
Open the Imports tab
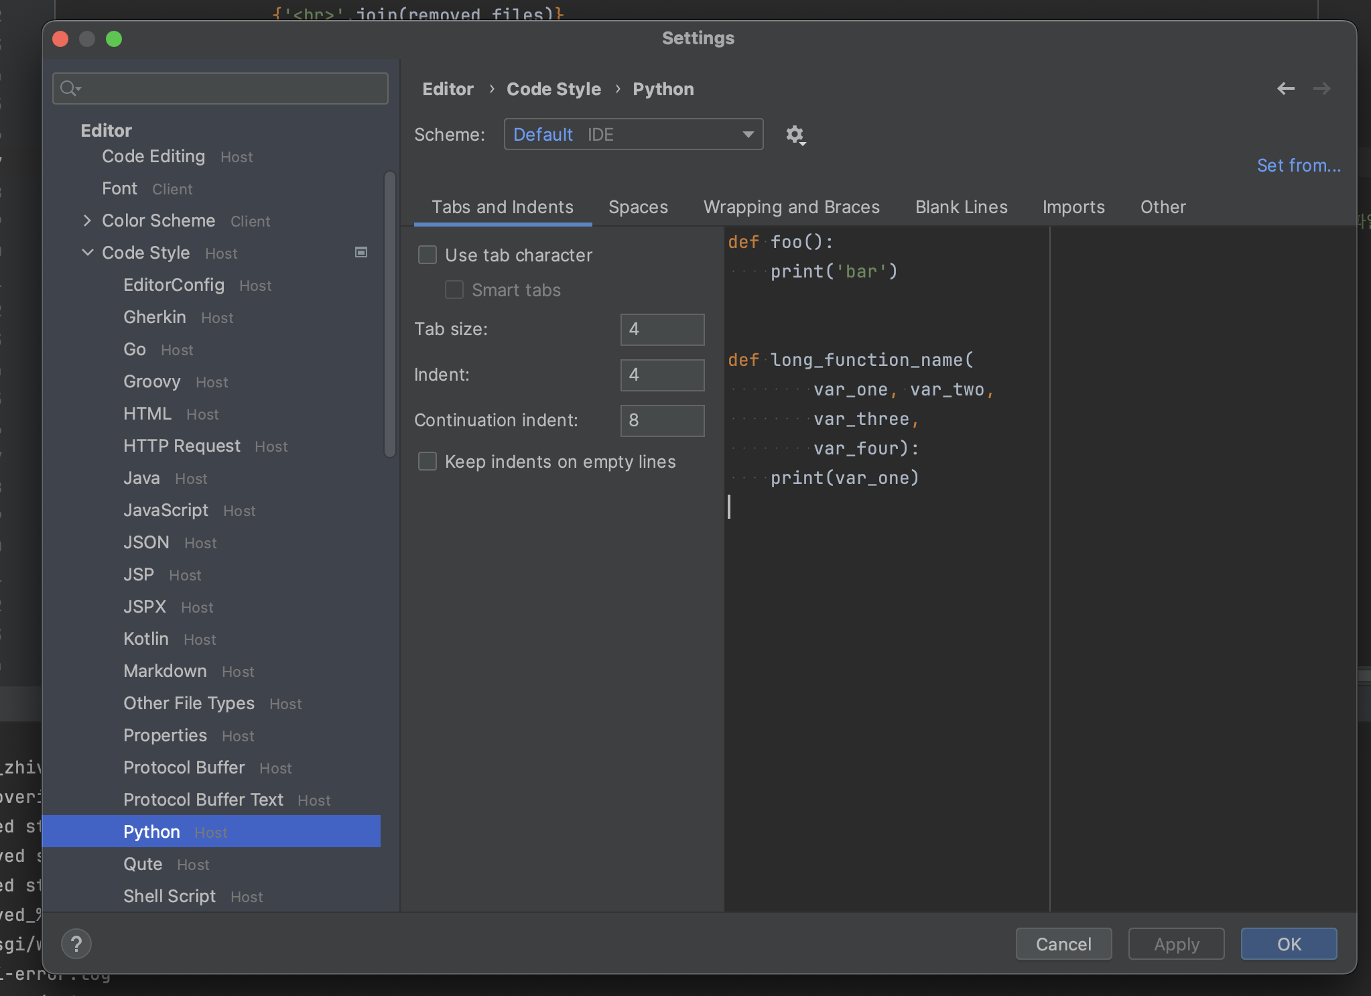pyautogui.click(x=1072, y=207)
